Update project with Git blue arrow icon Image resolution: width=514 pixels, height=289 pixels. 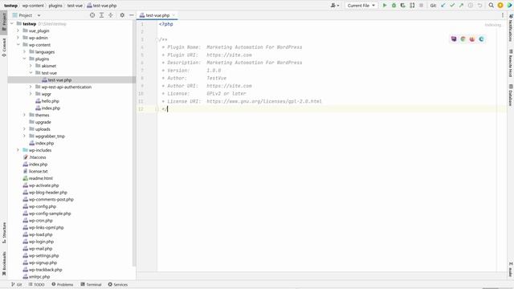443,6
